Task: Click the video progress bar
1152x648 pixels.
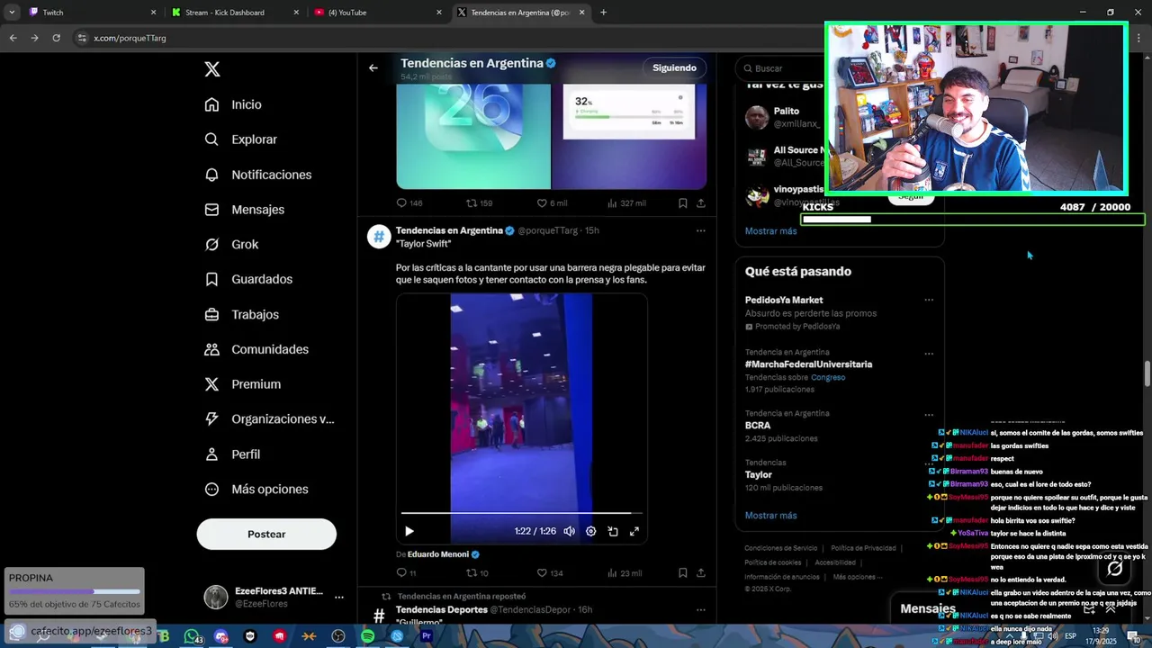Action: coord(522,514)
